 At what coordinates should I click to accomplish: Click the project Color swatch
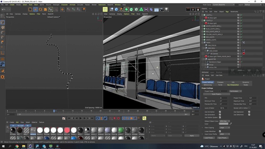[224, 124]
